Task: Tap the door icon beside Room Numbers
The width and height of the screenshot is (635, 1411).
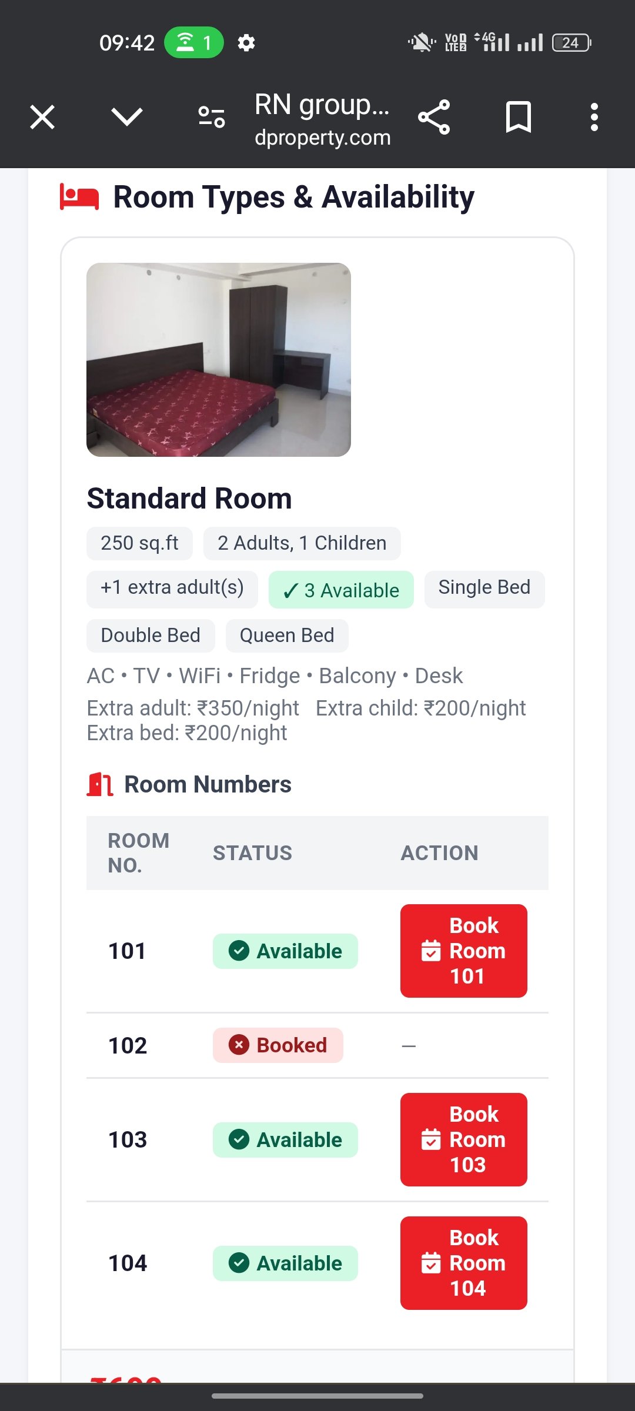Action: (100, 784)
